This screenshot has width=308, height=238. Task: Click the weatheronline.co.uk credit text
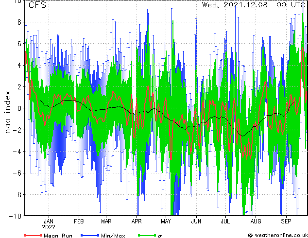click(281, 235)
